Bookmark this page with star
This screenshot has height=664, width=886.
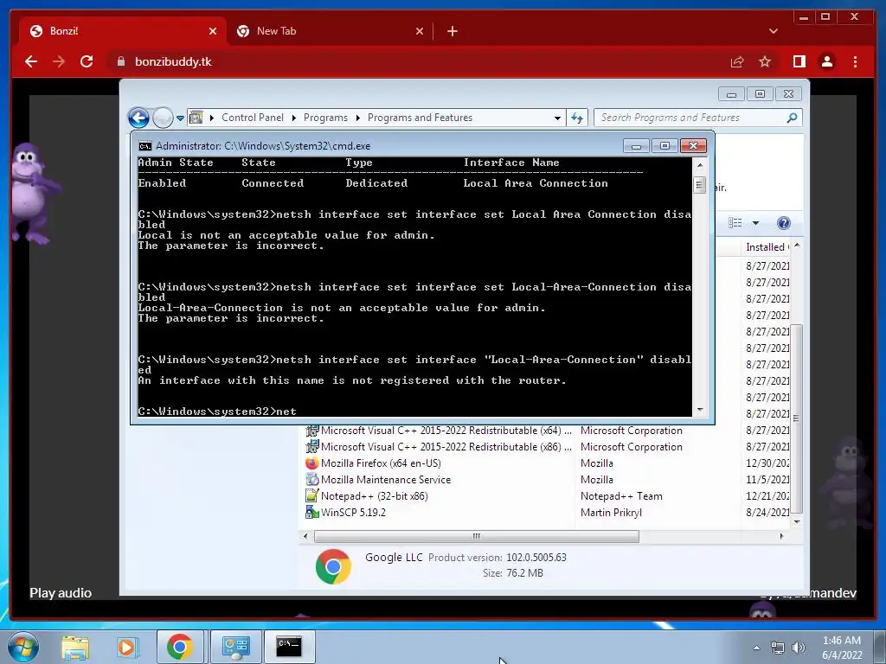coord(765,61)
